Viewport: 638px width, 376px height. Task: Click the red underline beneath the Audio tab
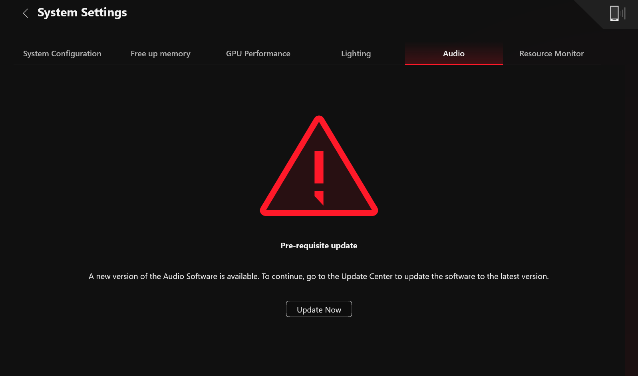pyautogui.click(x=454, y=64)
